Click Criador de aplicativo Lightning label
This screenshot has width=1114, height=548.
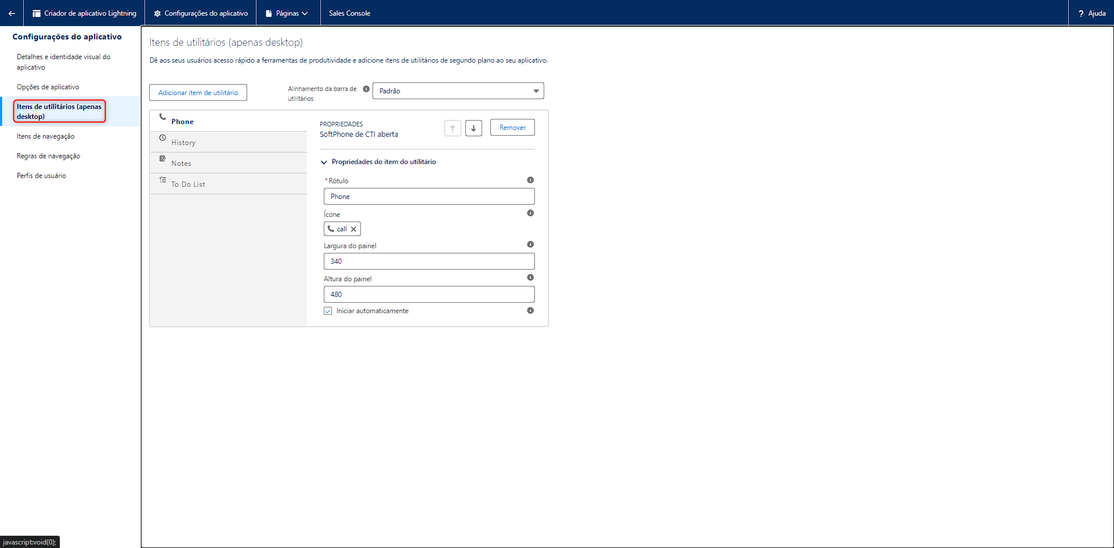click(90, 13)
